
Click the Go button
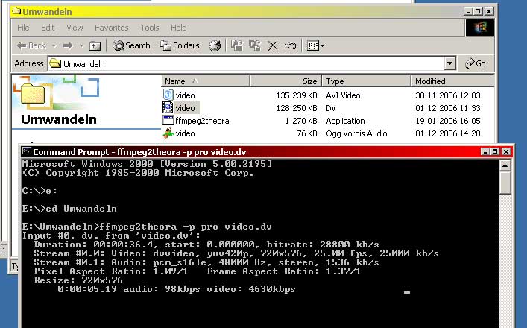[x=476, y=63]
